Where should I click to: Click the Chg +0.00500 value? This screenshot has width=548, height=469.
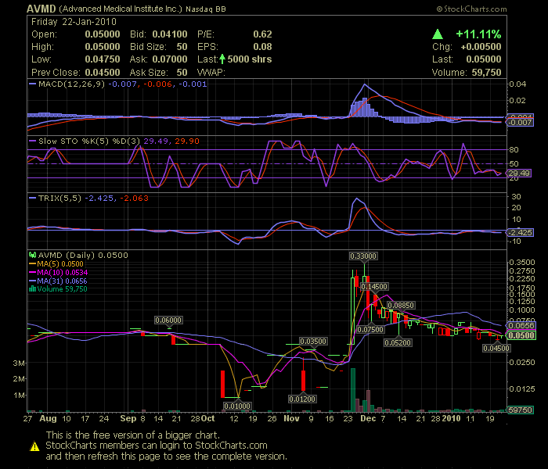point(481,47)
